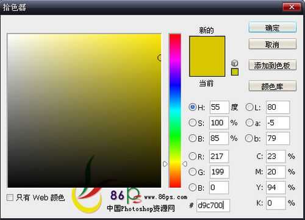Click the R field showing 217
The width and height of the screenshot is (305, 220).
pos(219,156)
